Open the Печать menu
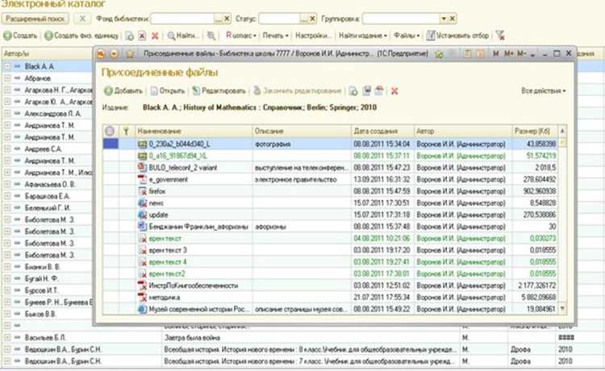 pyautogui.click(x=275, y=35)
